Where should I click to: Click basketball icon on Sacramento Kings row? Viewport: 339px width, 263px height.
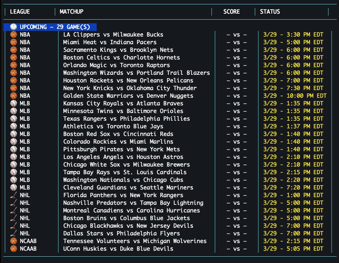[13, 50]
